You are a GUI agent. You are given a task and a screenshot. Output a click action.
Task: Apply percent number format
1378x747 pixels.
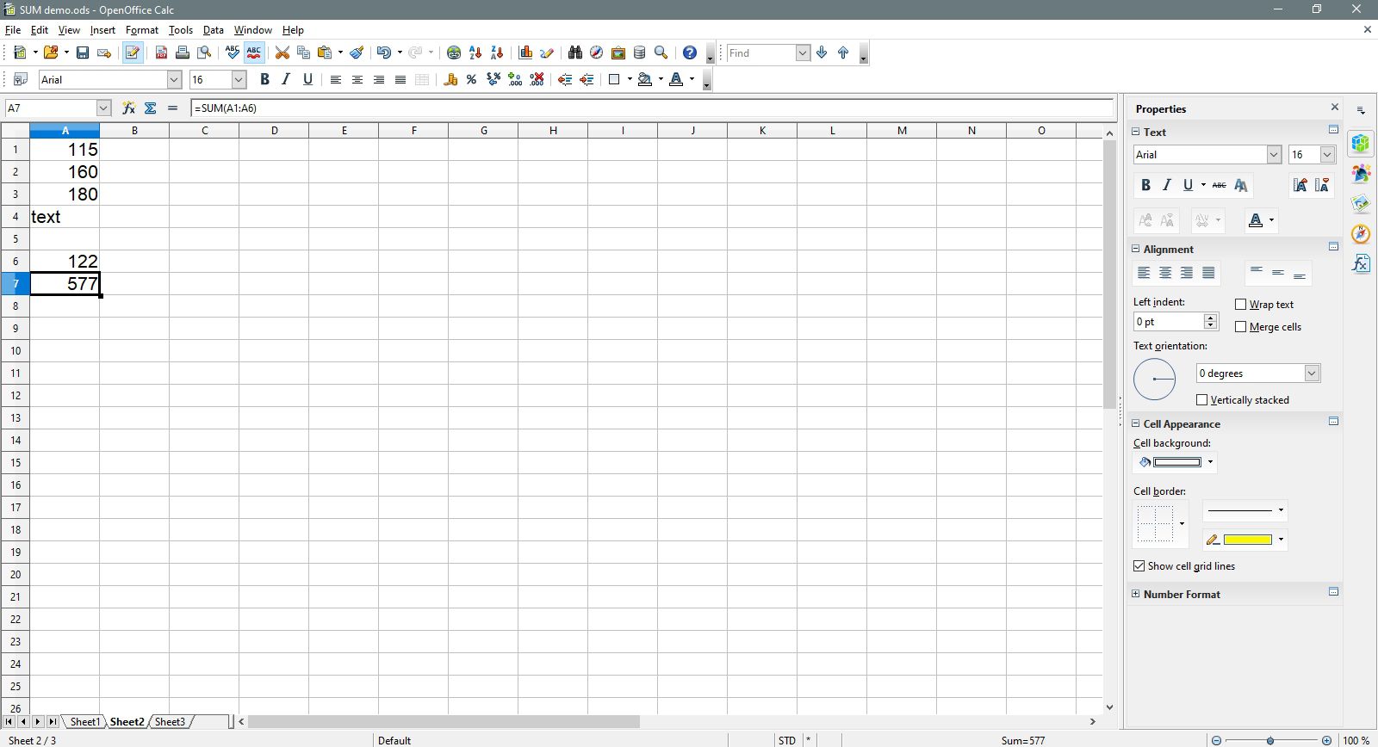pyautogui.click(x=471, y=80)
